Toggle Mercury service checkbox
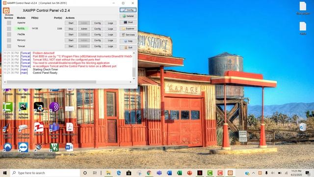Image resolution: width=314 pixels, height=177 pixels. (x=9, y=40)
